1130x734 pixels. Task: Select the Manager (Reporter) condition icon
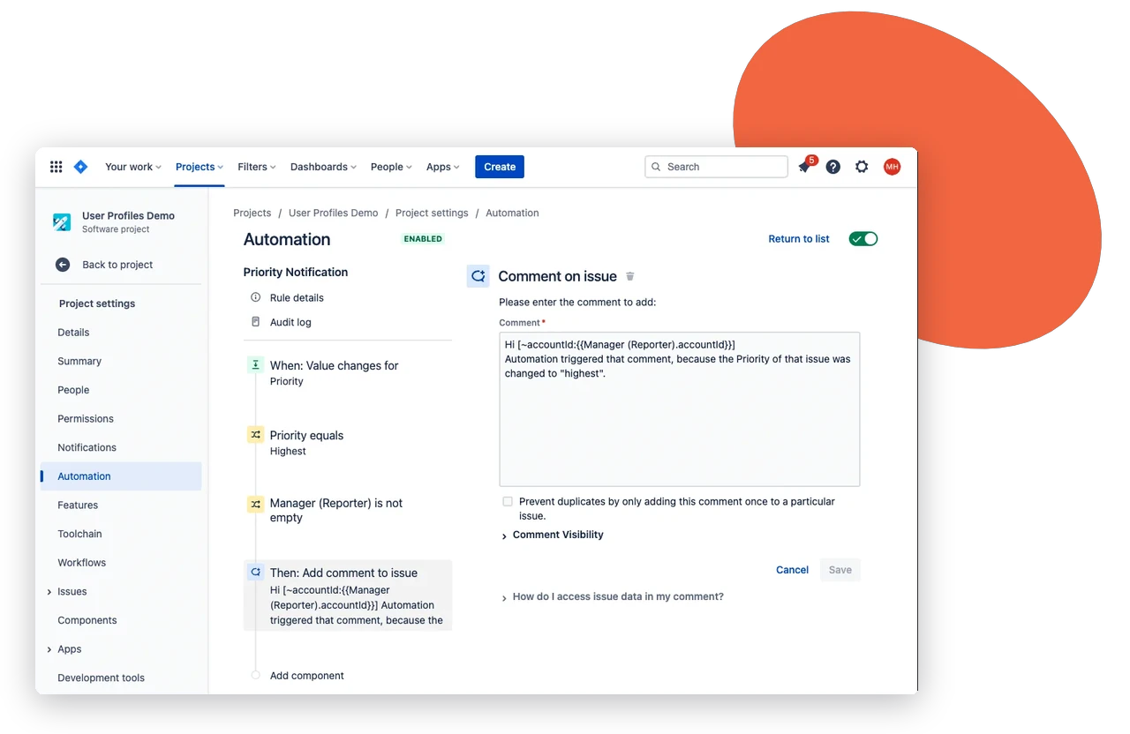coord(255,504)
